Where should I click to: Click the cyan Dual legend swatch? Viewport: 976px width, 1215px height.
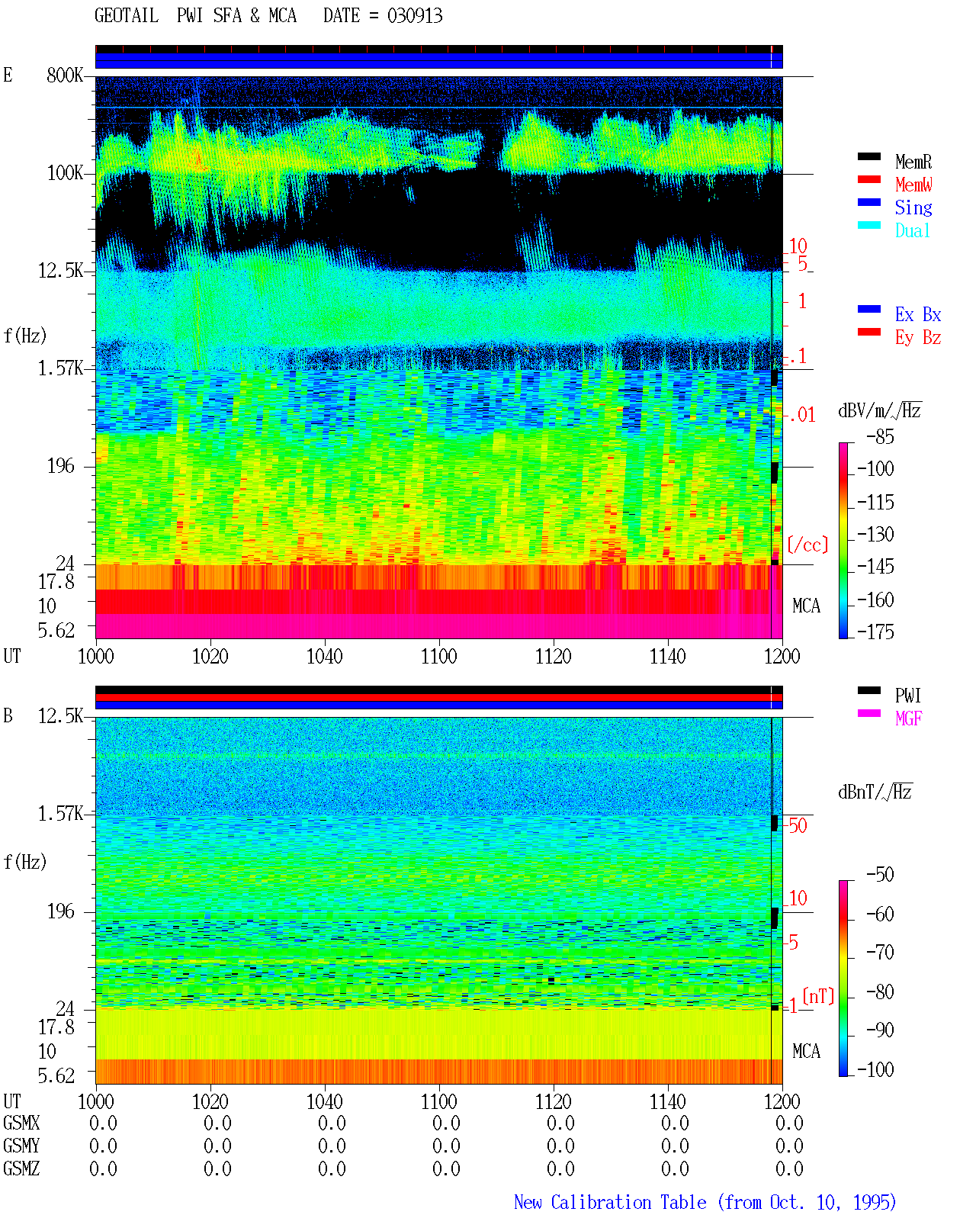(x=869, y=225)
